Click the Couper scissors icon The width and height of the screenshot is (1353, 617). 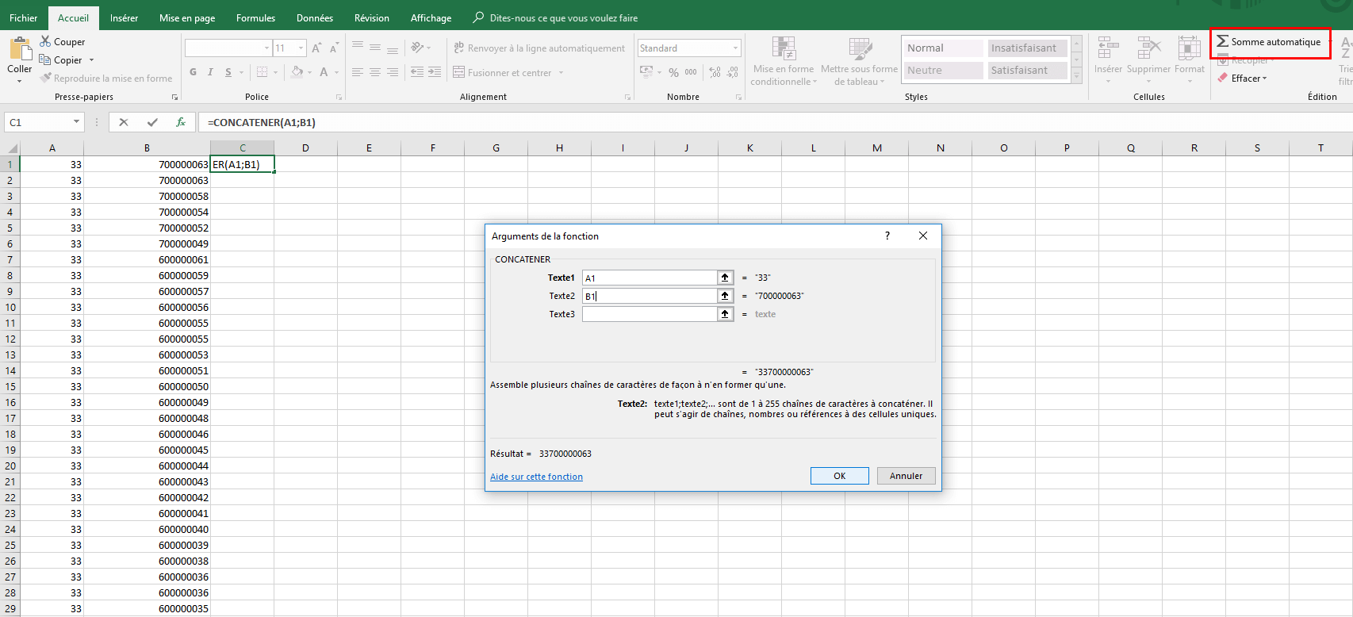click(x=45, y=41)
